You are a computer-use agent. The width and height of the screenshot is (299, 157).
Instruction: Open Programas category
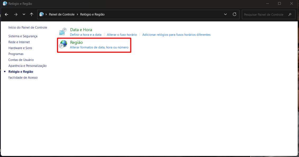pyautogui.click(x=16, y=54)
